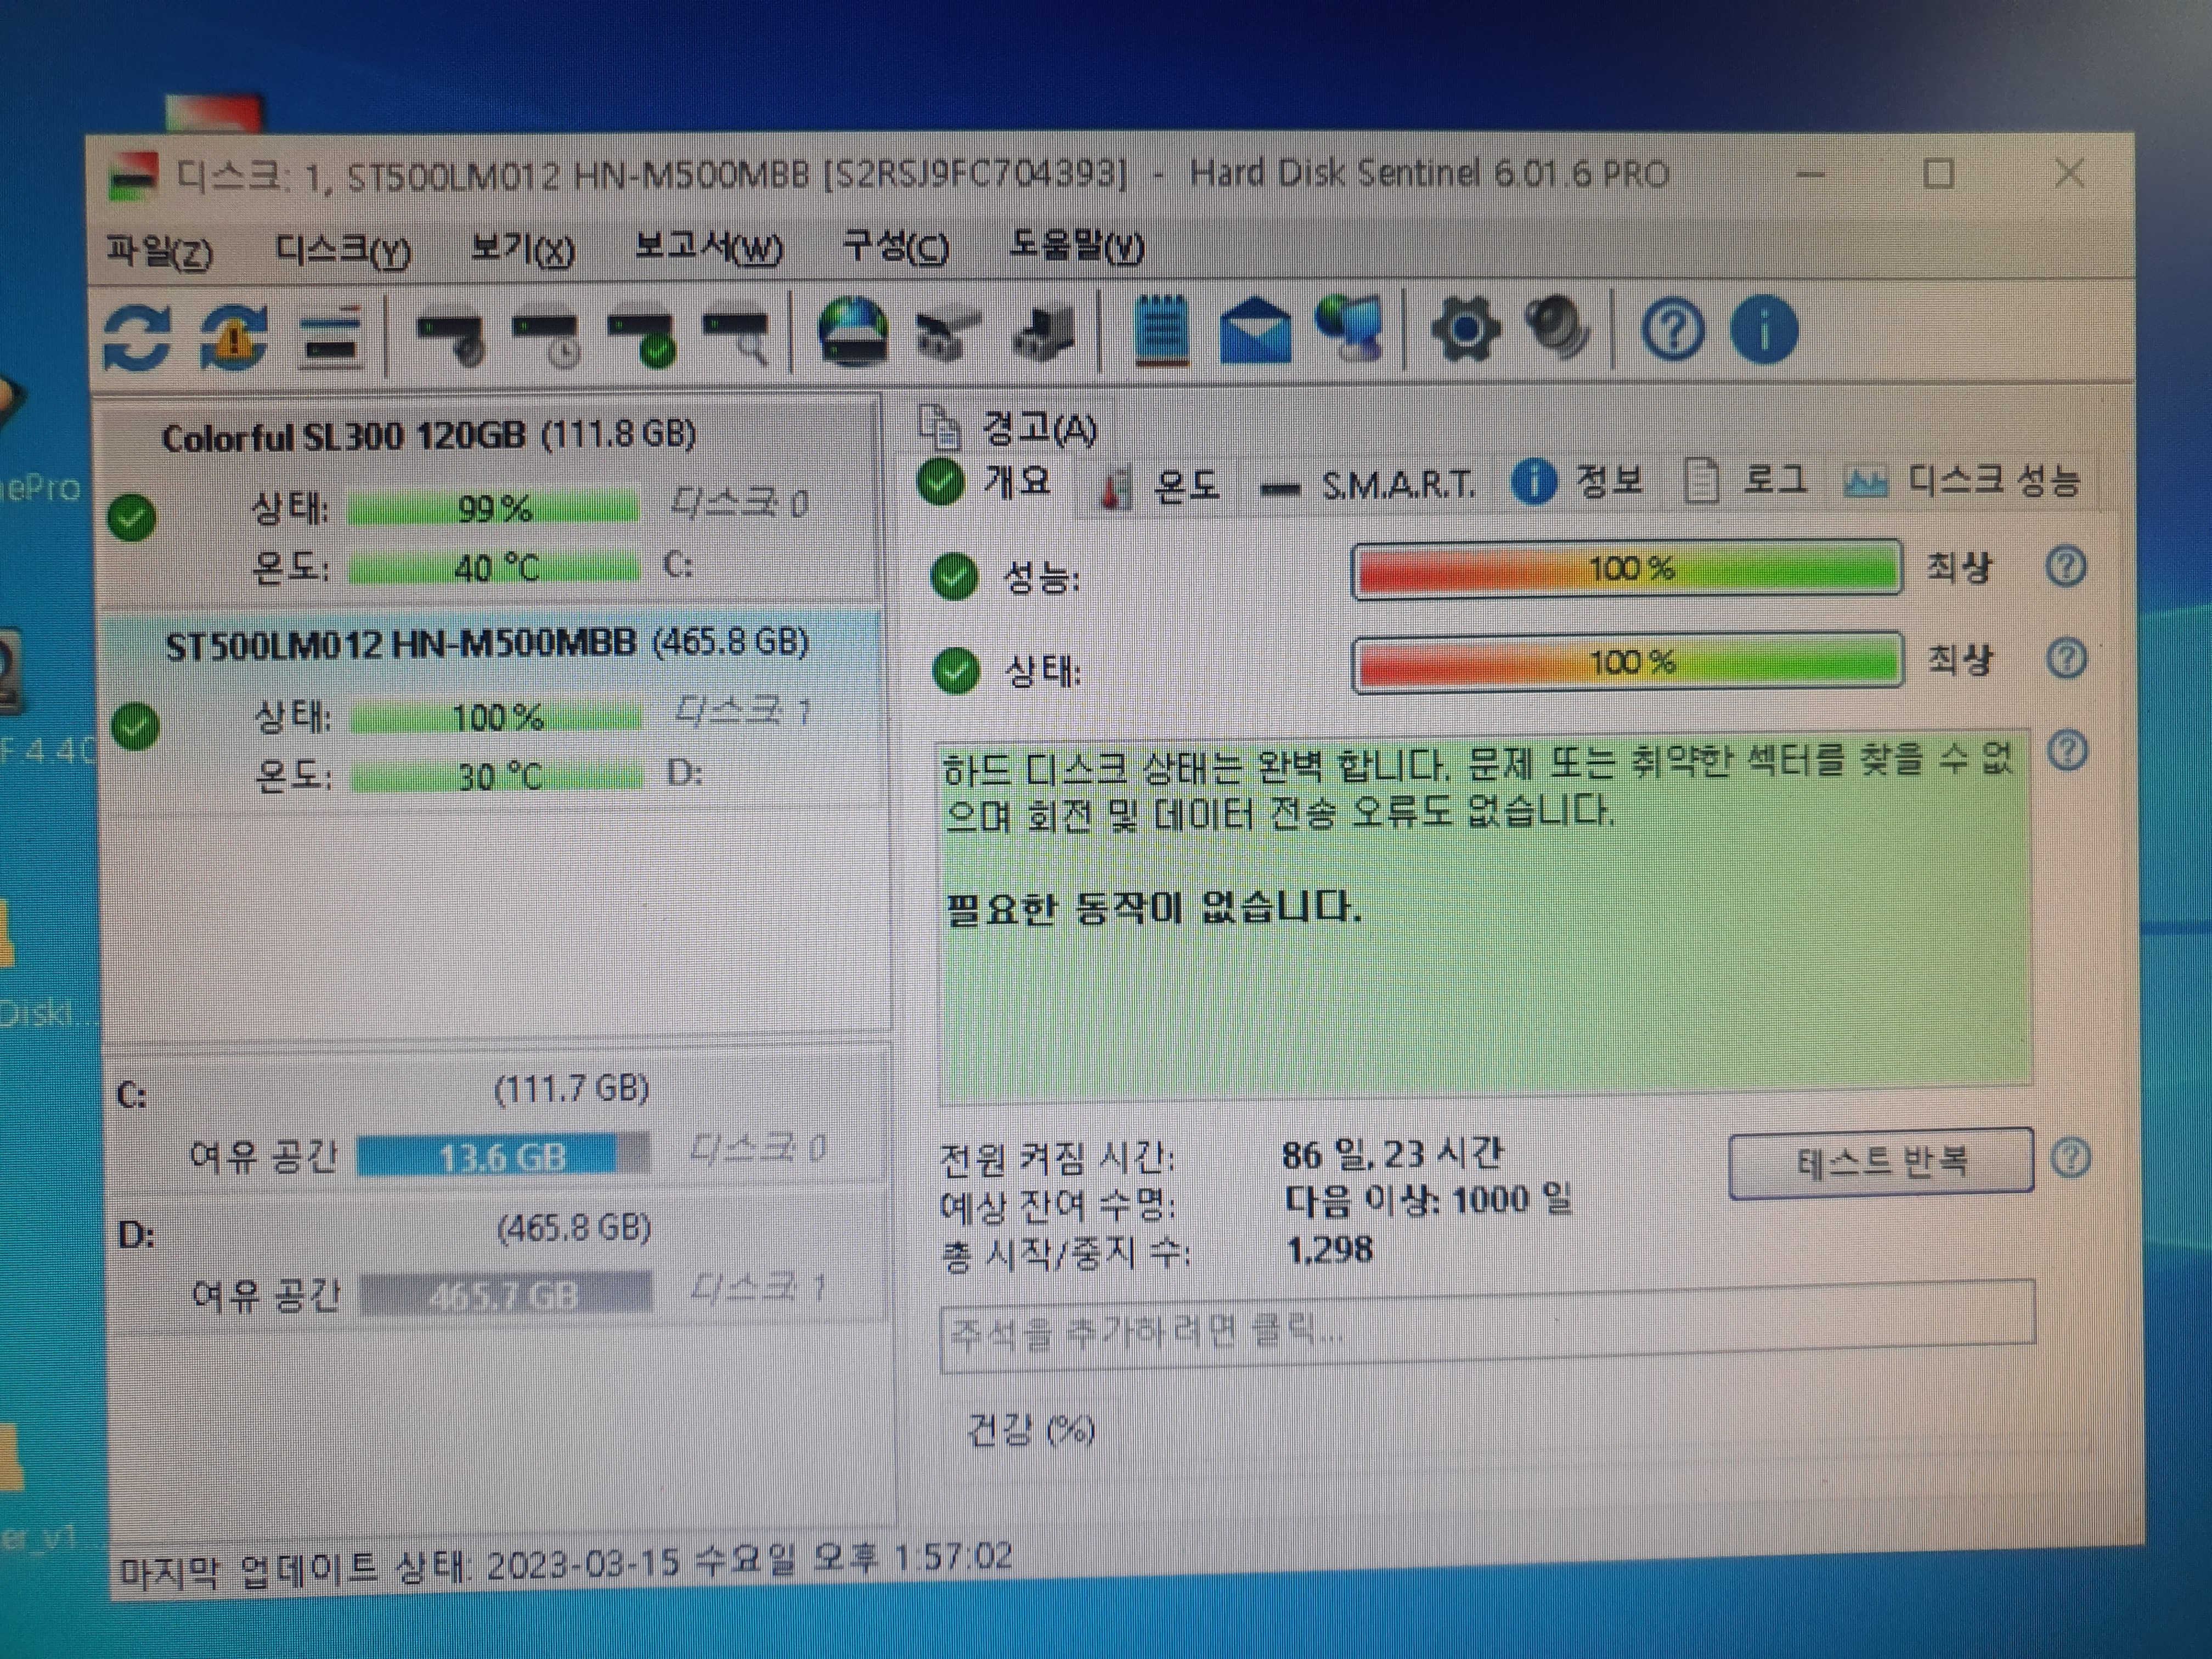Click the 30 °C temperature bar

coord(496,776)
